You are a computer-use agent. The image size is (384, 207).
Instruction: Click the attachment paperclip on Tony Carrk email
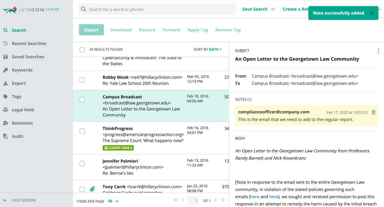92,189
